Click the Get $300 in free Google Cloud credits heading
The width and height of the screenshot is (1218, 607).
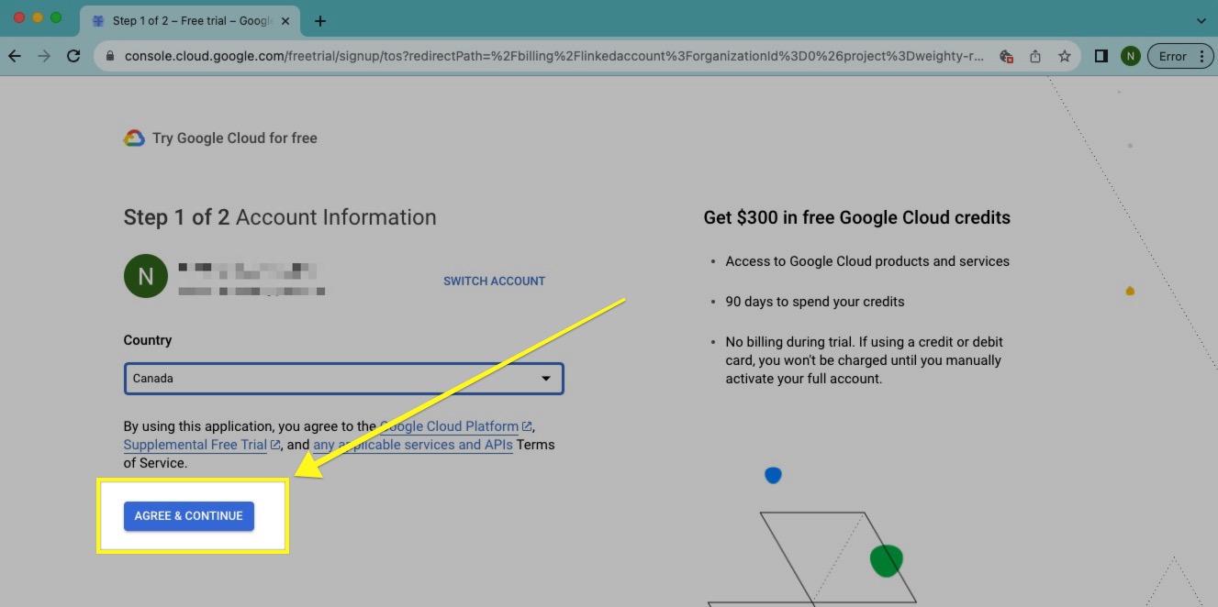pyautogui.click(x=857, y=218)
